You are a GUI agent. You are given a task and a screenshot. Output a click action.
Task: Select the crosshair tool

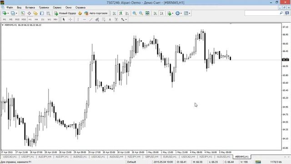[x=70, y=19]
